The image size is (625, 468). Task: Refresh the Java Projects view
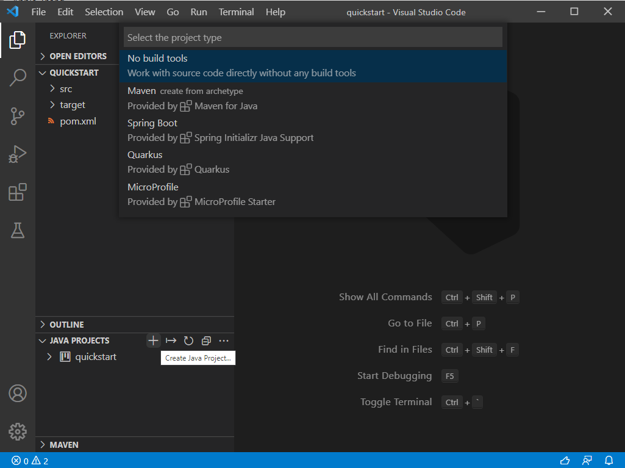(188, 340)
